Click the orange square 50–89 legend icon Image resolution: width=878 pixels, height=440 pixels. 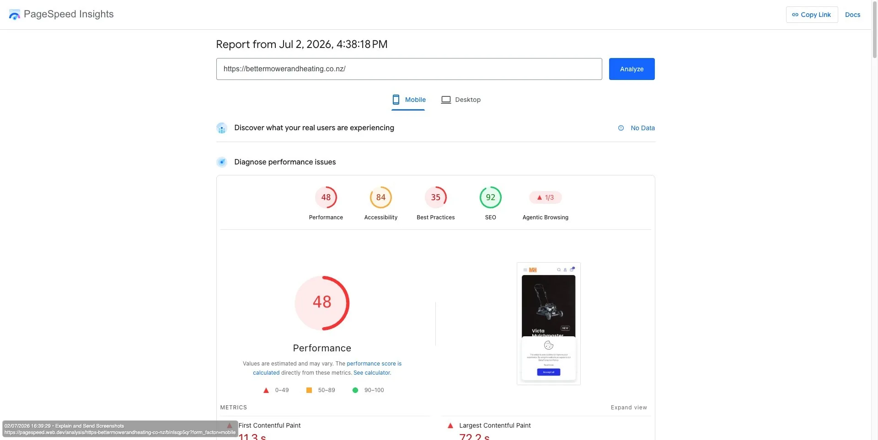(309, 390)
